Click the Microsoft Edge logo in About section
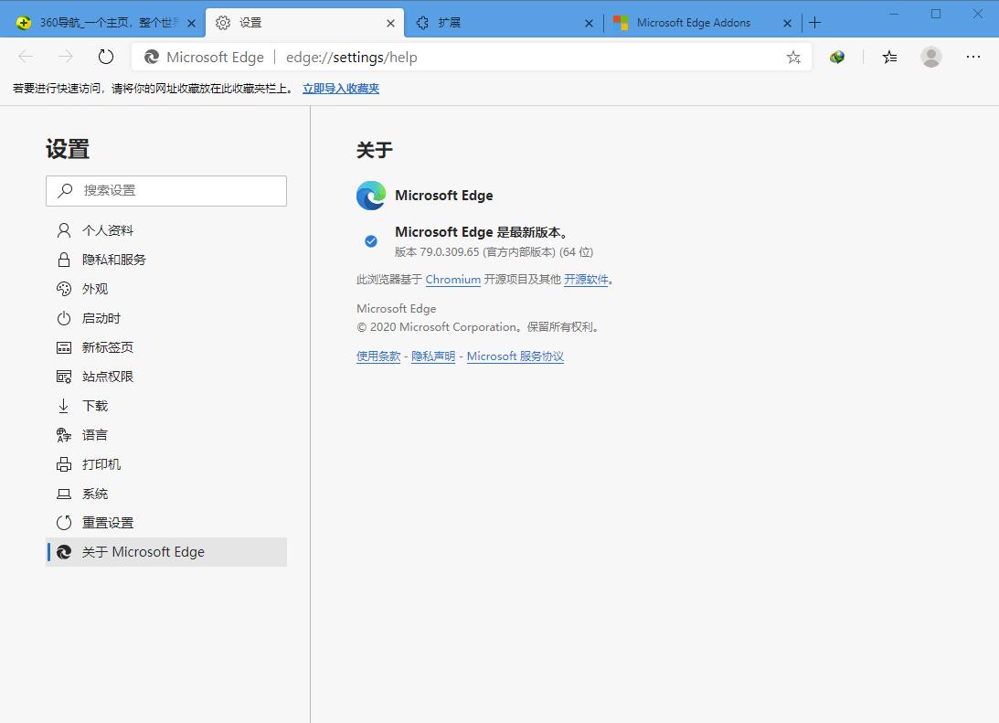This screenshot has height=723, width=999. click(x=371, y=196)
